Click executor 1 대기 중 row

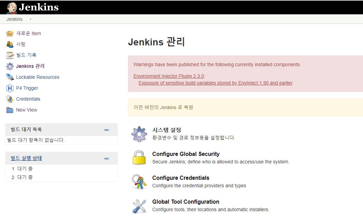pos(61,169)
